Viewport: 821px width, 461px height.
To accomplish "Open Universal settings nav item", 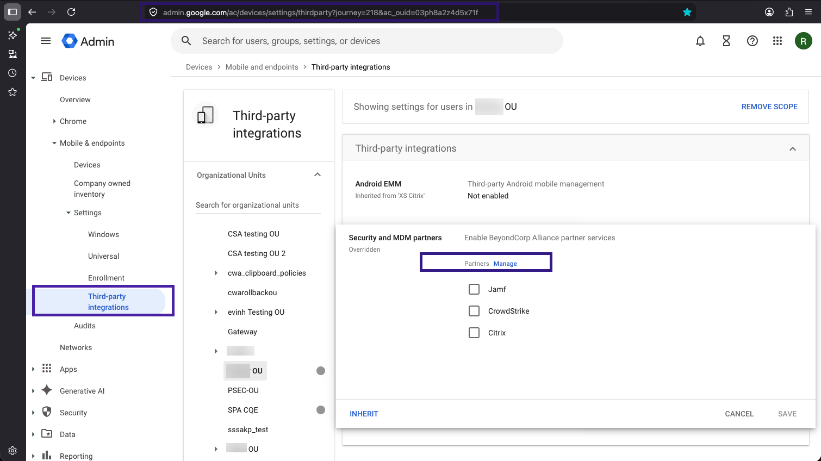I will coord(103,256).
